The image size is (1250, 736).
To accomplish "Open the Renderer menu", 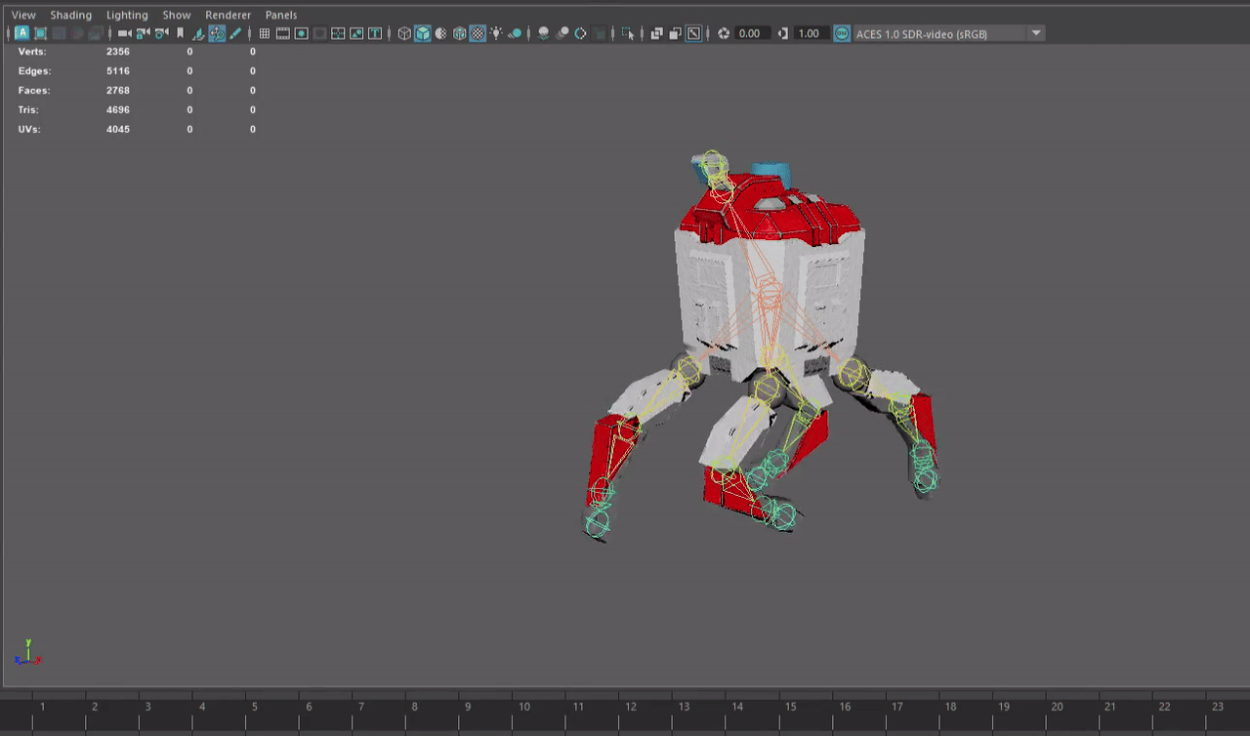I will pyautogui.click(x=228, y=15).
